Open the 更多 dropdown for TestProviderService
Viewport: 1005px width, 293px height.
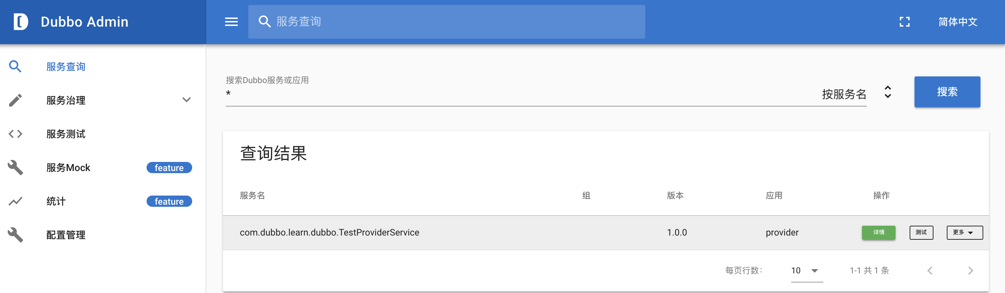(x=964, y=232)
